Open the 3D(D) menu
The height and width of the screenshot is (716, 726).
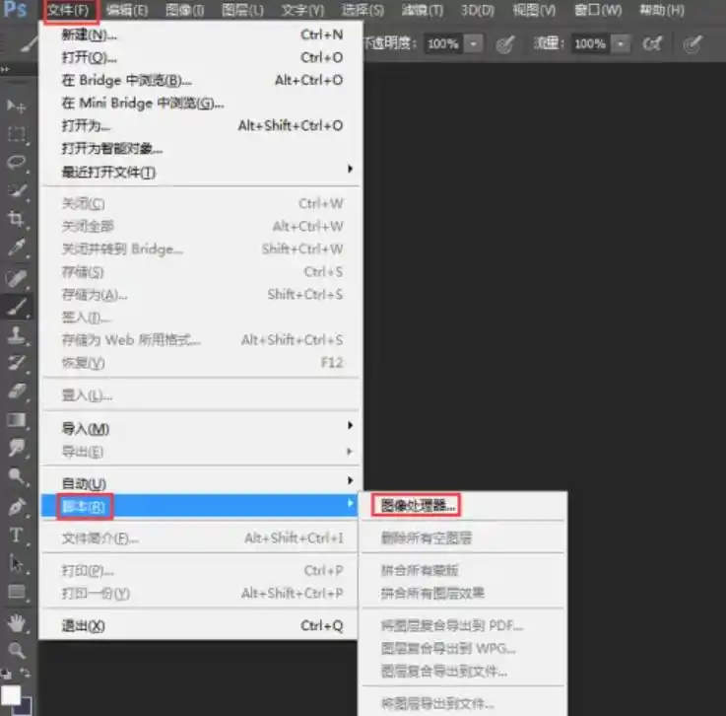[478, 10]
